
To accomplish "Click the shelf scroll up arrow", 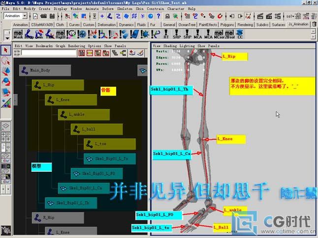I will (x=314, y=31).
